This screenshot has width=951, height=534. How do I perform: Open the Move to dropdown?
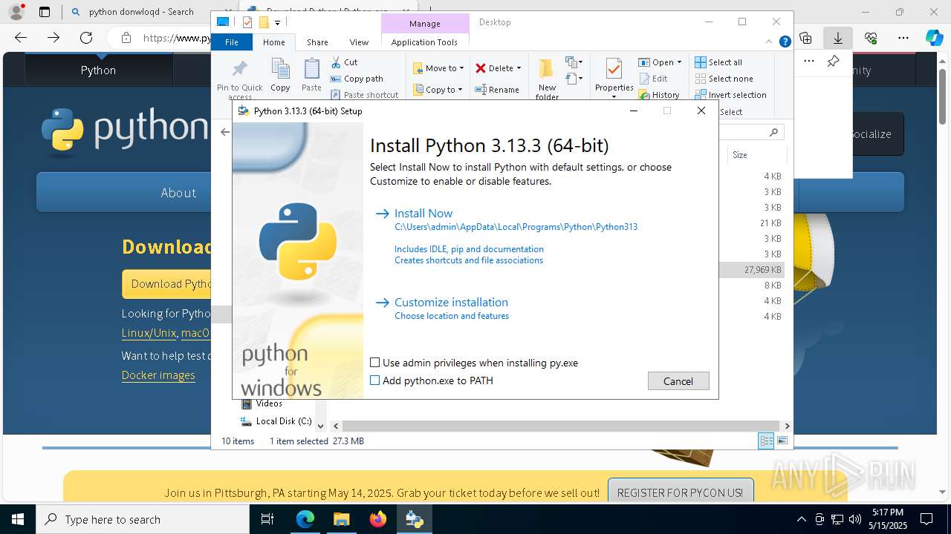coord(438,68)
